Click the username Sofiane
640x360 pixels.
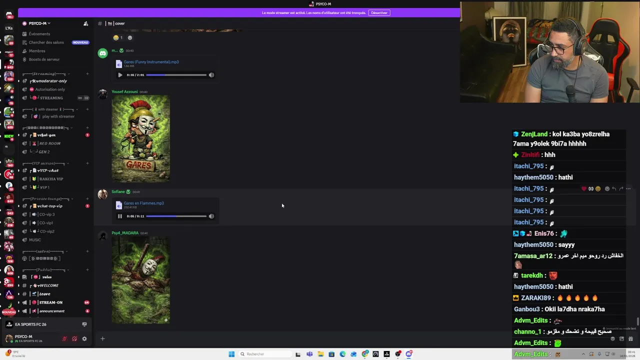click(x=118, y=192)
